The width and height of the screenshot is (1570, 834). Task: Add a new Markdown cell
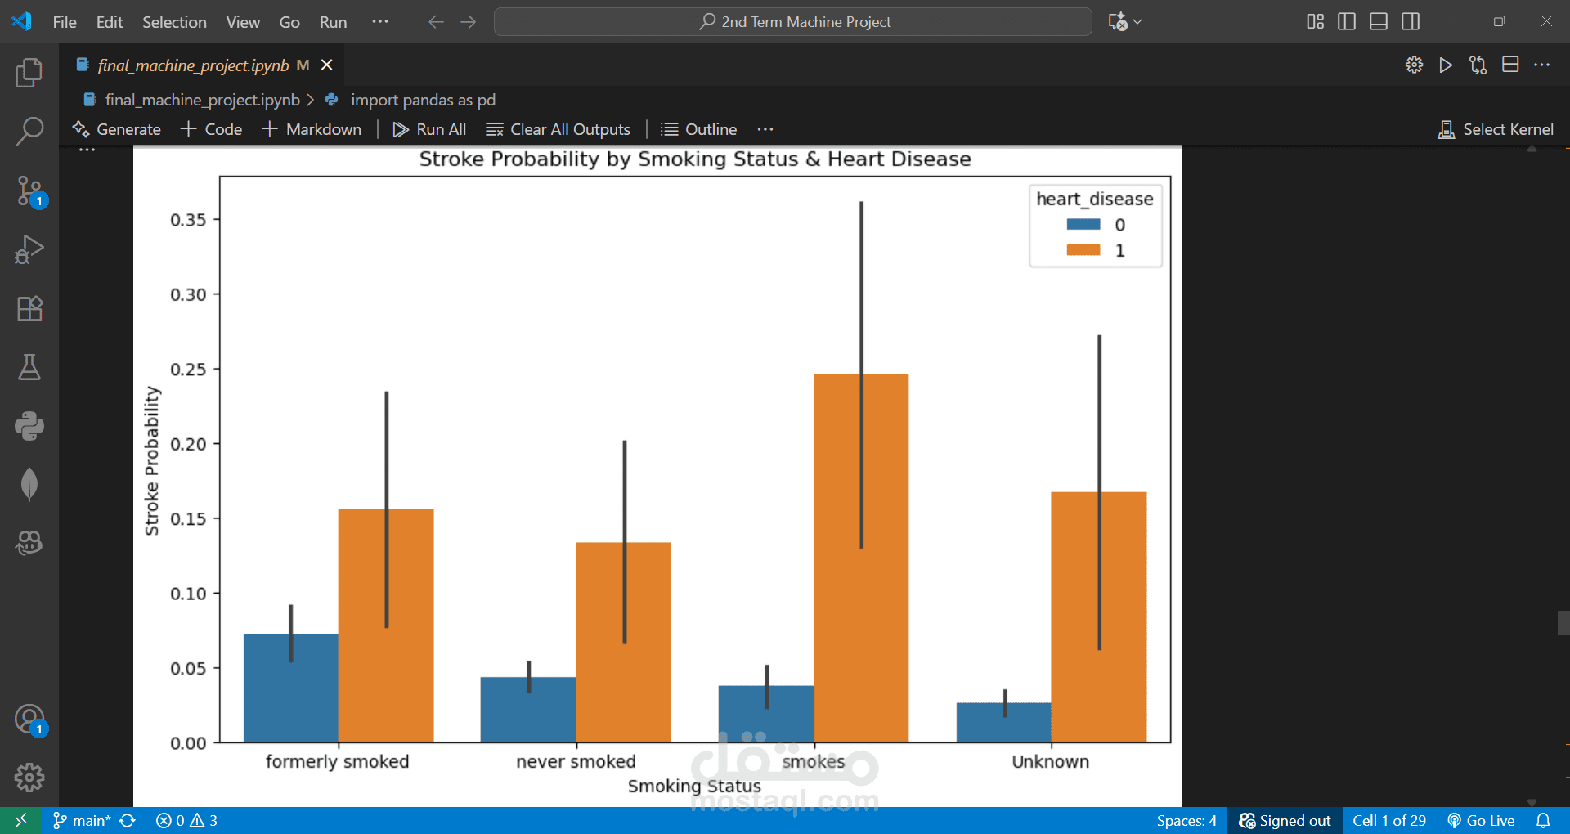pos(312,129)
